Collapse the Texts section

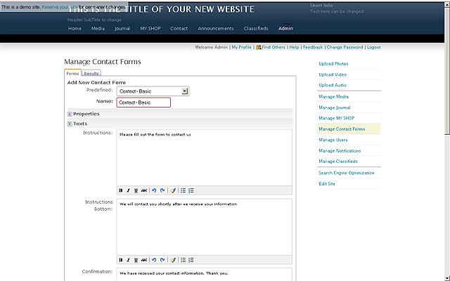pos(70,124)
